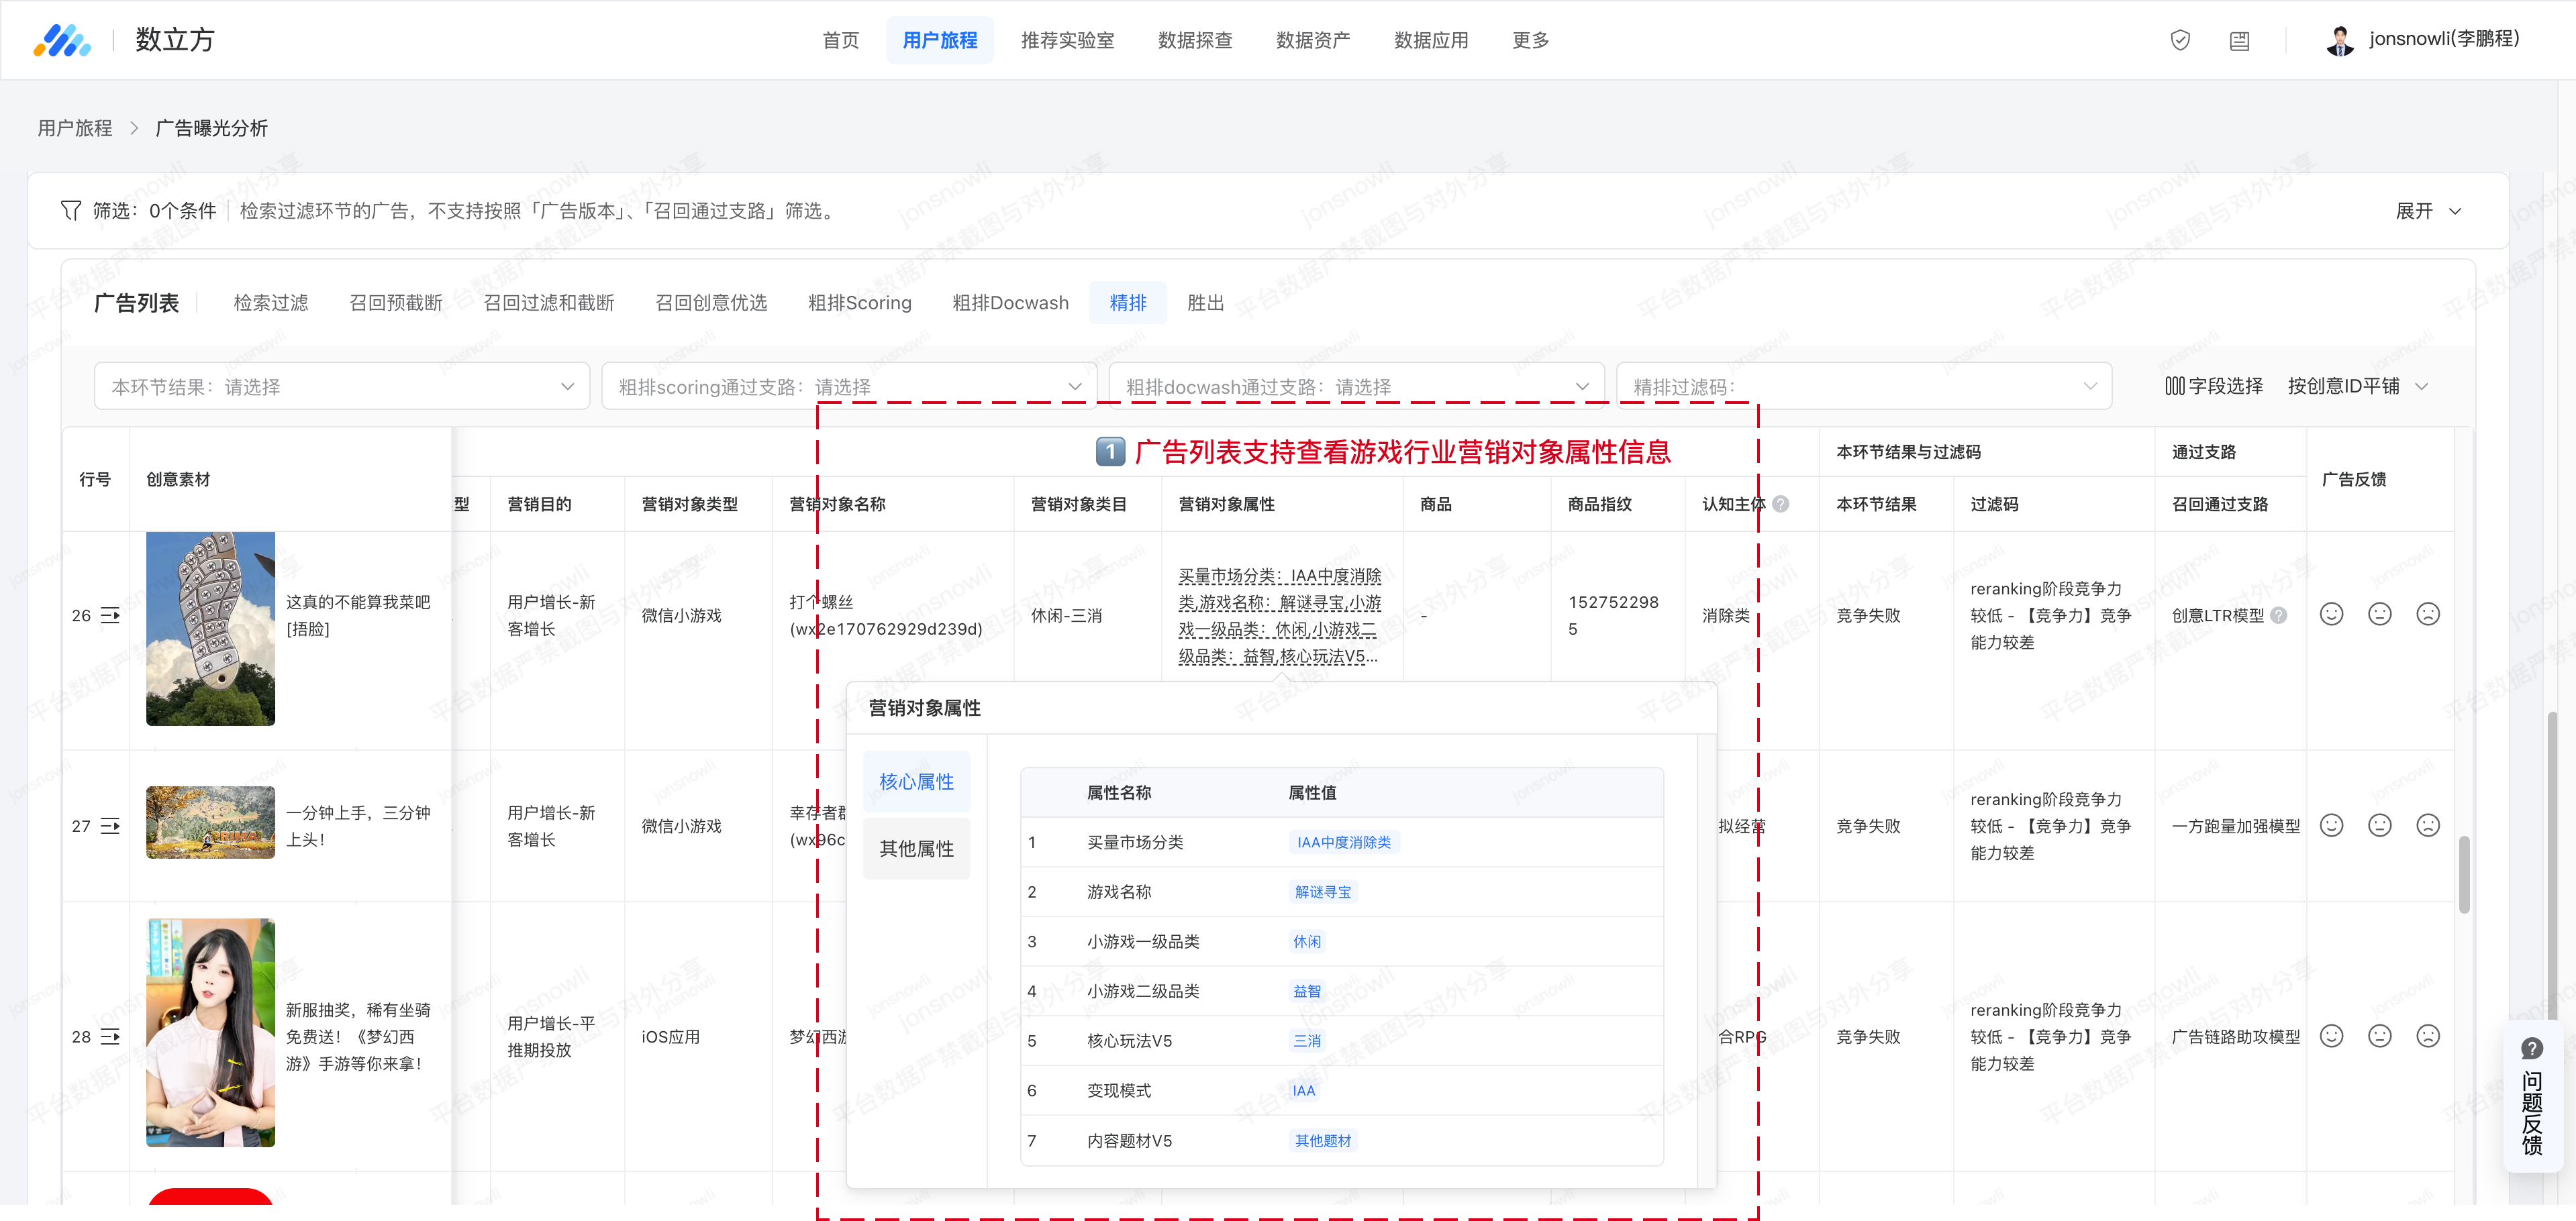Click neutral face feedback for row 28

point(2379,1036)
